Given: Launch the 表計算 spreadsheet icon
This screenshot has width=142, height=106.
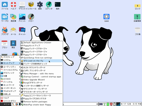Looking at the screenshot, I should tap(13, 17).
